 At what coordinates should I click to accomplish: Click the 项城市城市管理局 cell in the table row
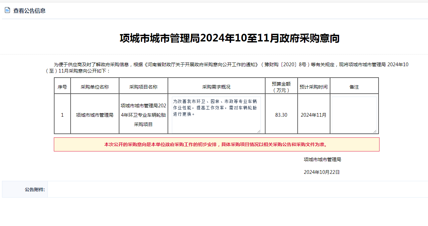coord(95,115)
